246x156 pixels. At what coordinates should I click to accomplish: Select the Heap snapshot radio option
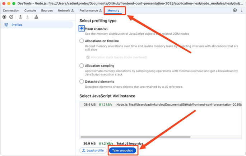tap(82, 28)
